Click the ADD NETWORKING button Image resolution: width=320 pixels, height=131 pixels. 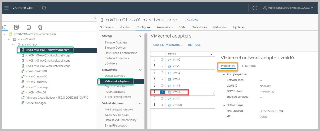[x=167, y=45]
